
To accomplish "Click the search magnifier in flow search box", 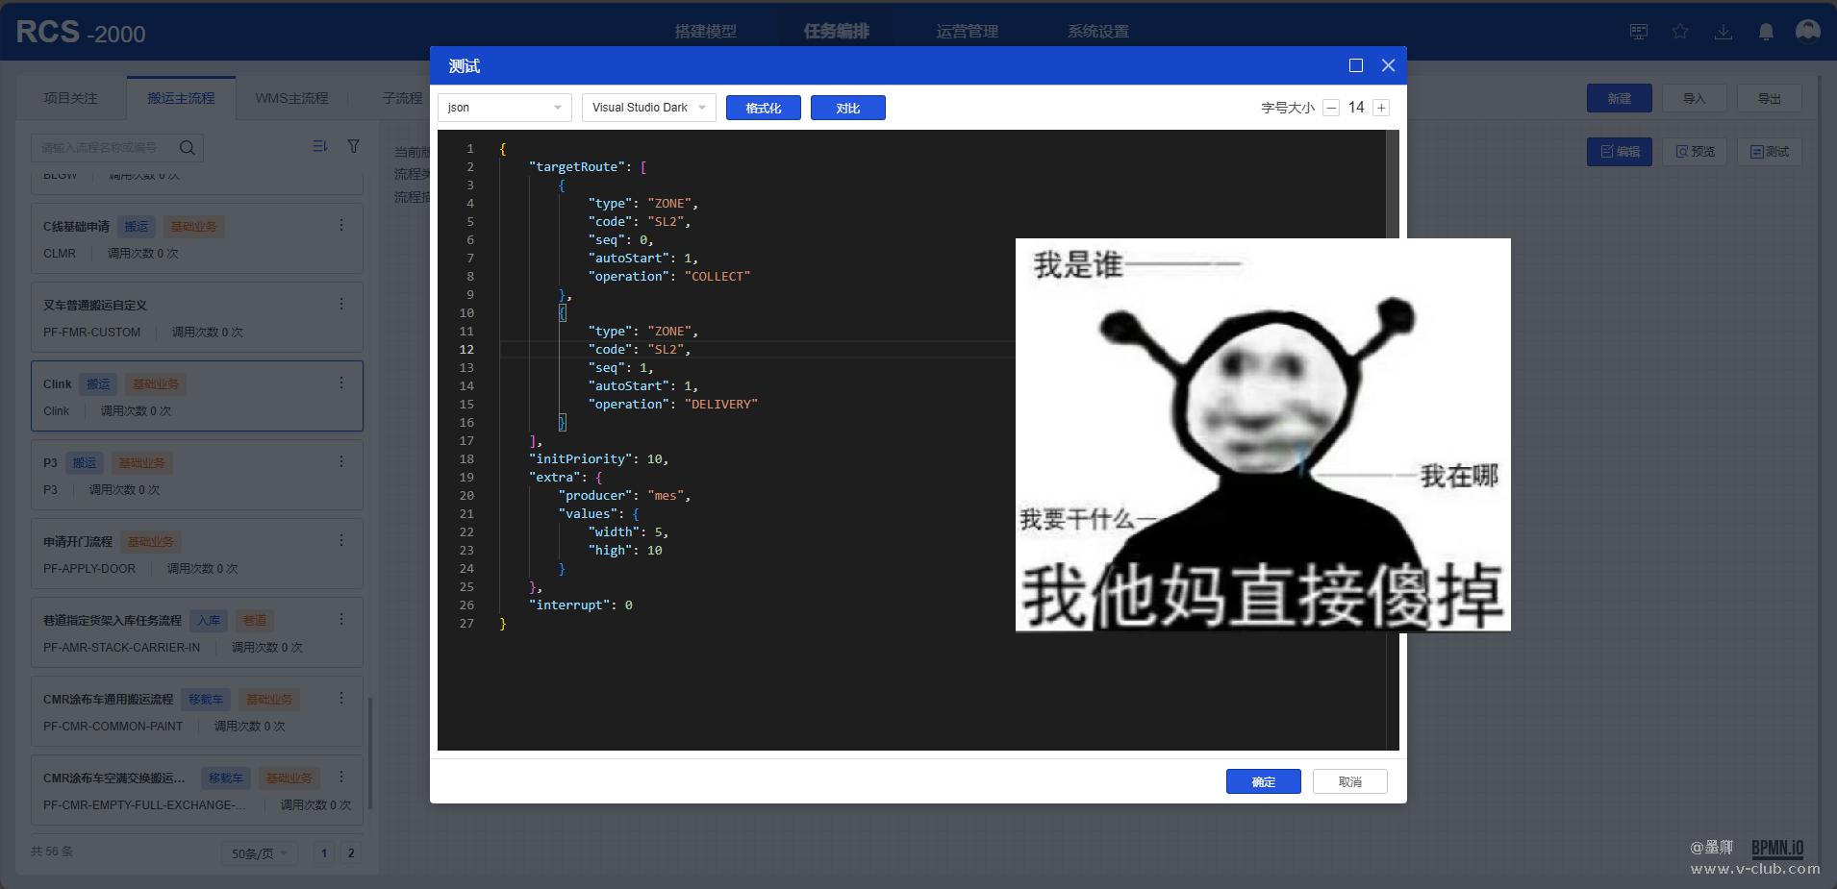I will click(188, 147).
